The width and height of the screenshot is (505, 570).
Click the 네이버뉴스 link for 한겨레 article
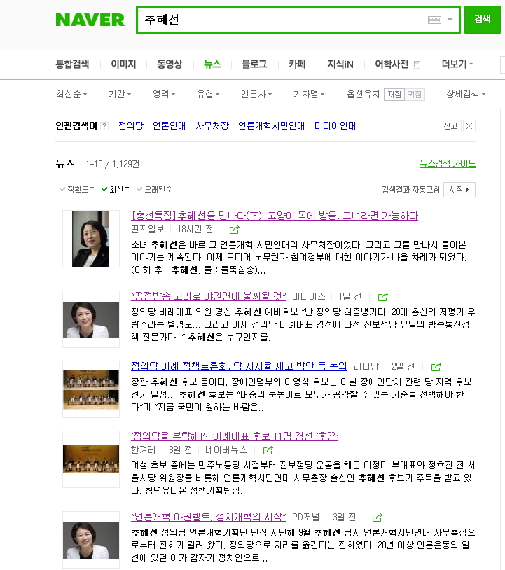click(226, 450)
